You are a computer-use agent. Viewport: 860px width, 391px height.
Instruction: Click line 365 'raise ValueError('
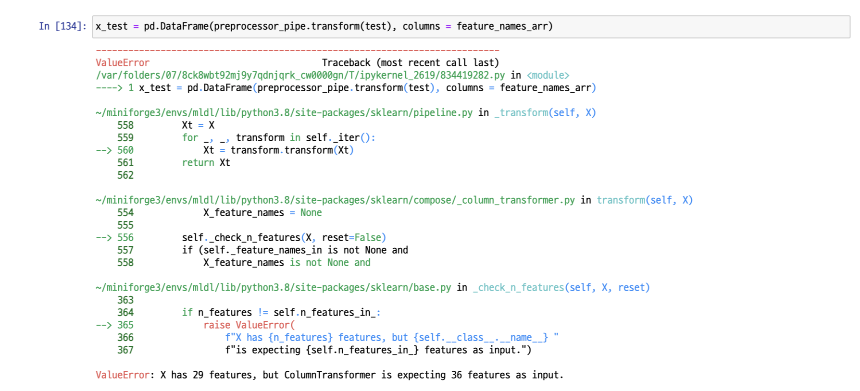tap(249, 325)
